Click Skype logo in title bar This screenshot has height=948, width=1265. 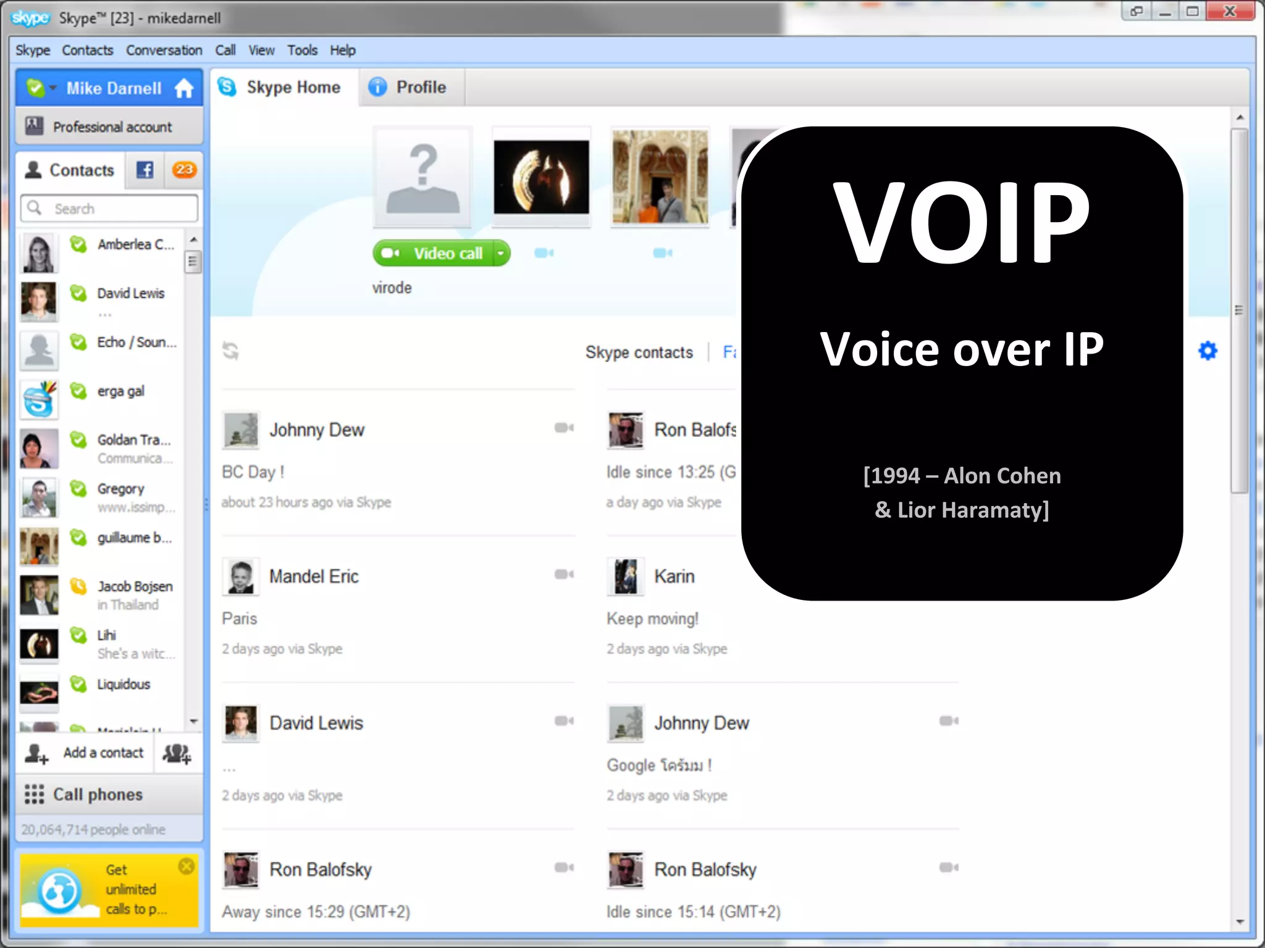(30, 18)
